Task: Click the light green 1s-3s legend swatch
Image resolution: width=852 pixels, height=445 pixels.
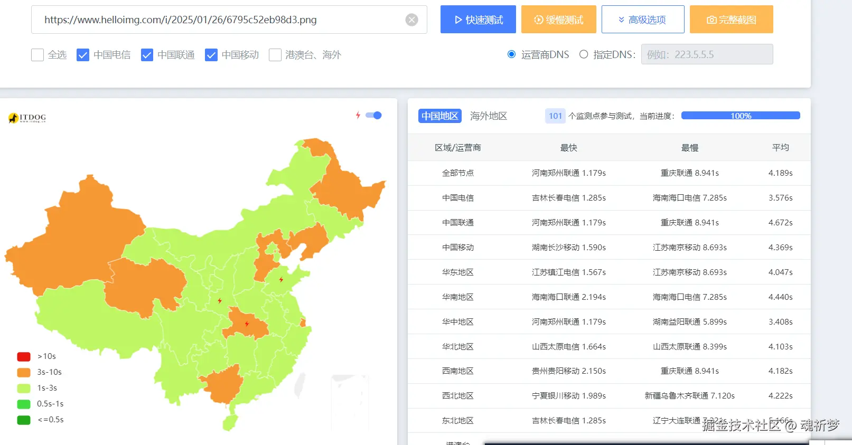Action: click(x=24, y=388)
